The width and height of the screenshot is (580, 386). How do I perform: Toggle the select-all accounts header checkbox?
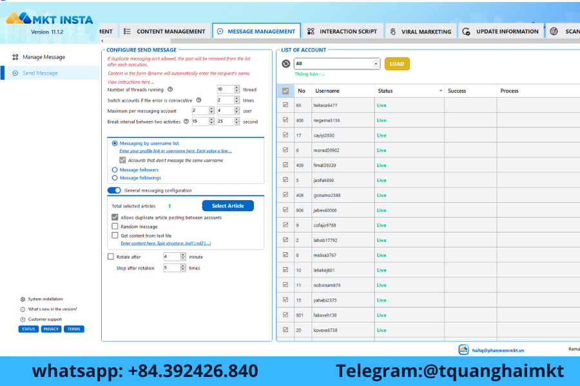(285, 91)
